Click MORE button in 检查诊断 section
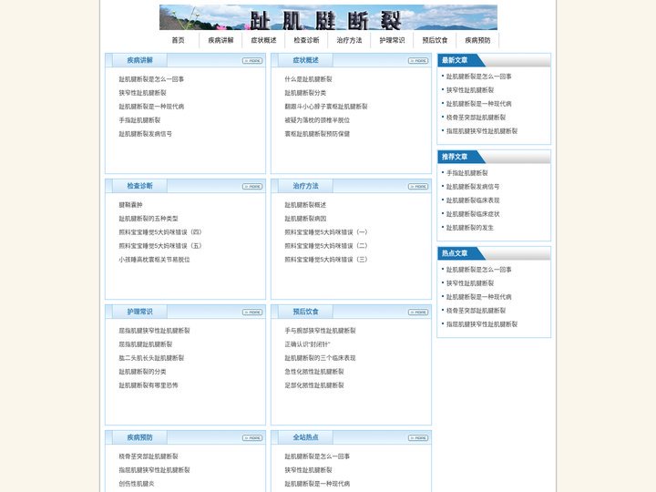This screenshot has width=656, height=492. 252,186
